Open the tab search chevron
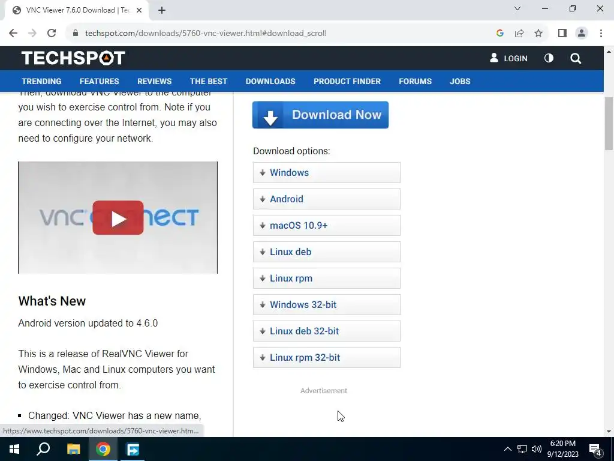Viewport: 614px width, 461px height. [x=517, y=8]
